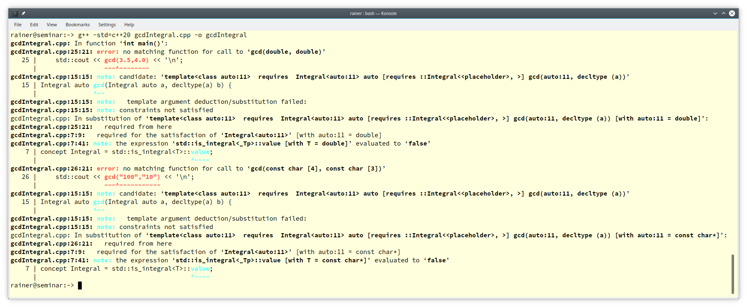Click the Konsole terminal icon in title bar
The height and width of the screenshot is (307, 747).
coord(15,13)
